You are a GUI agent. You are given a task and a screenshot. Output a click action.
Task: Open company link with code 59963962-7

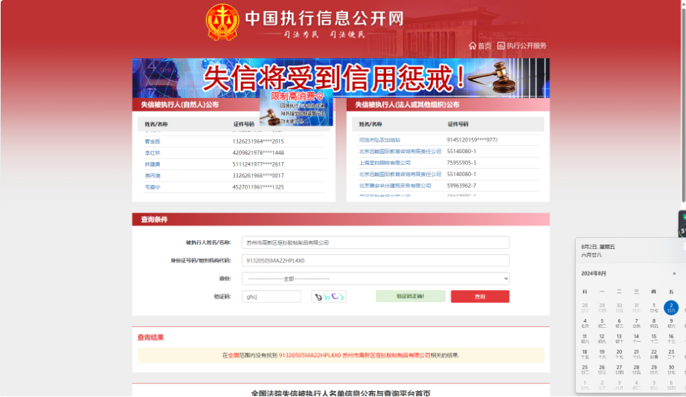(x=394, y=185)
